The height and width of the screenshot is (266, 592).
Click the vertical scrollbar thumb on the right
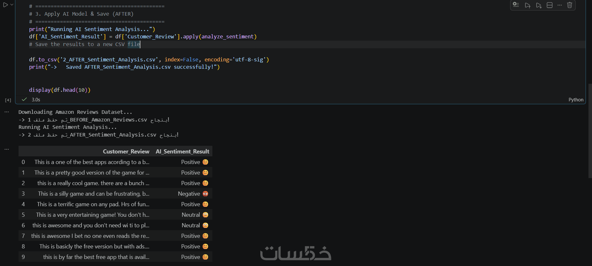click(590, 131)
